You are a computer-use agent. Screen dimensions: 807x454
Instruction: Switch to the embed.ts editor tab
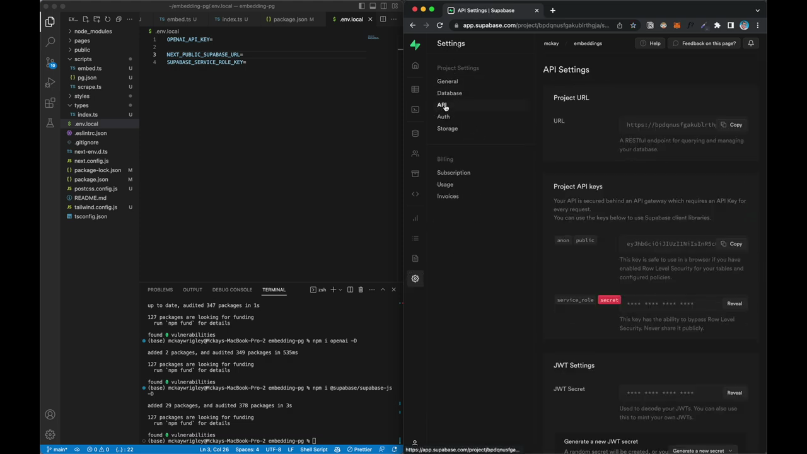(x=178, y=19)
